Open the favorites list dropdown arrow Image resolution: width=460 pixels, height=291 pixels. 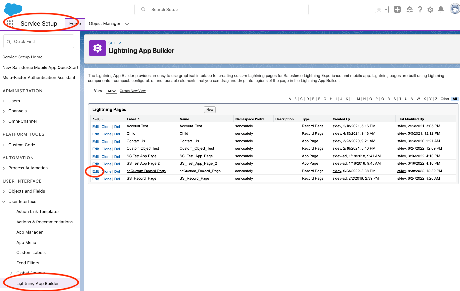click(x=386, y=10)
